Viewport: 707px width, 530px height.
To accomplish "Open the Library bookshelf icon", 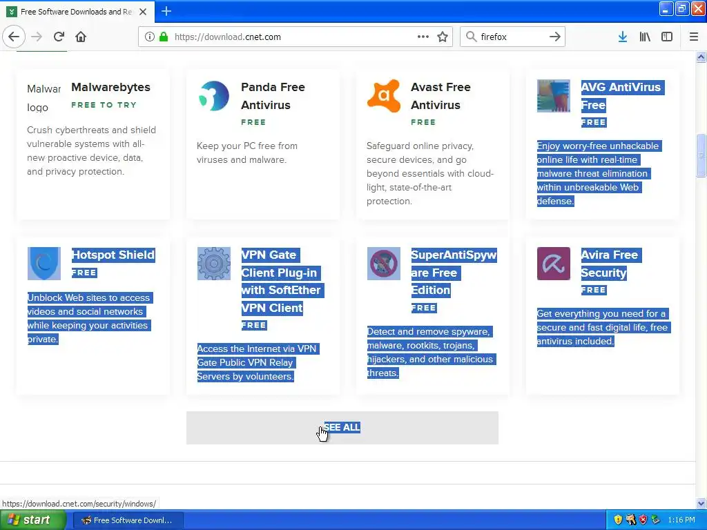I will 645,37.
